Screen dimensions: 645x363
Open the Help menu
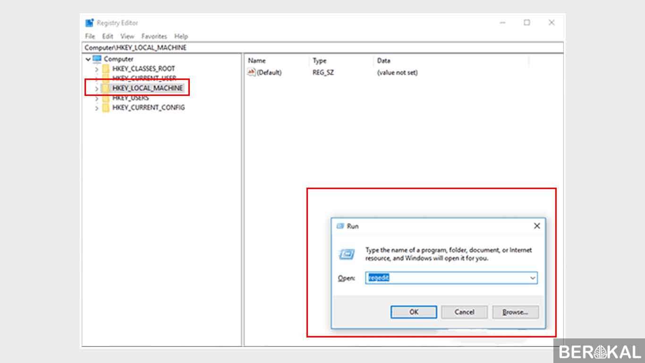point(181,36)
